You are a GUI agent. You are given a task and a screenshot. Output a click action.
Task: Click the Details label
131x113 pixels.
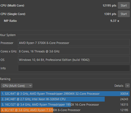point(119,86)
